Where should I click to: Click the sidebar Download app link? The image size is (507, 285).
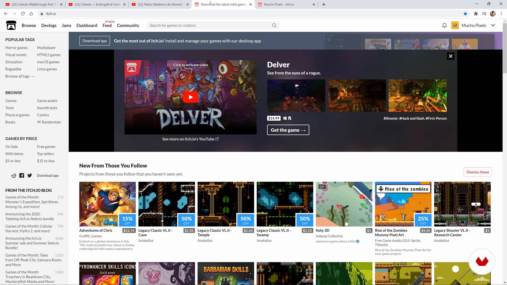click(48, 175)
